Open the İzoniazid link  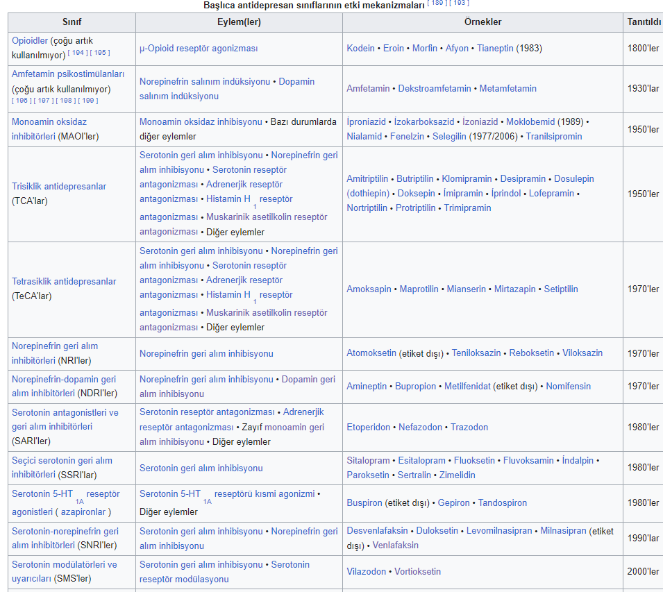[480, 121]
